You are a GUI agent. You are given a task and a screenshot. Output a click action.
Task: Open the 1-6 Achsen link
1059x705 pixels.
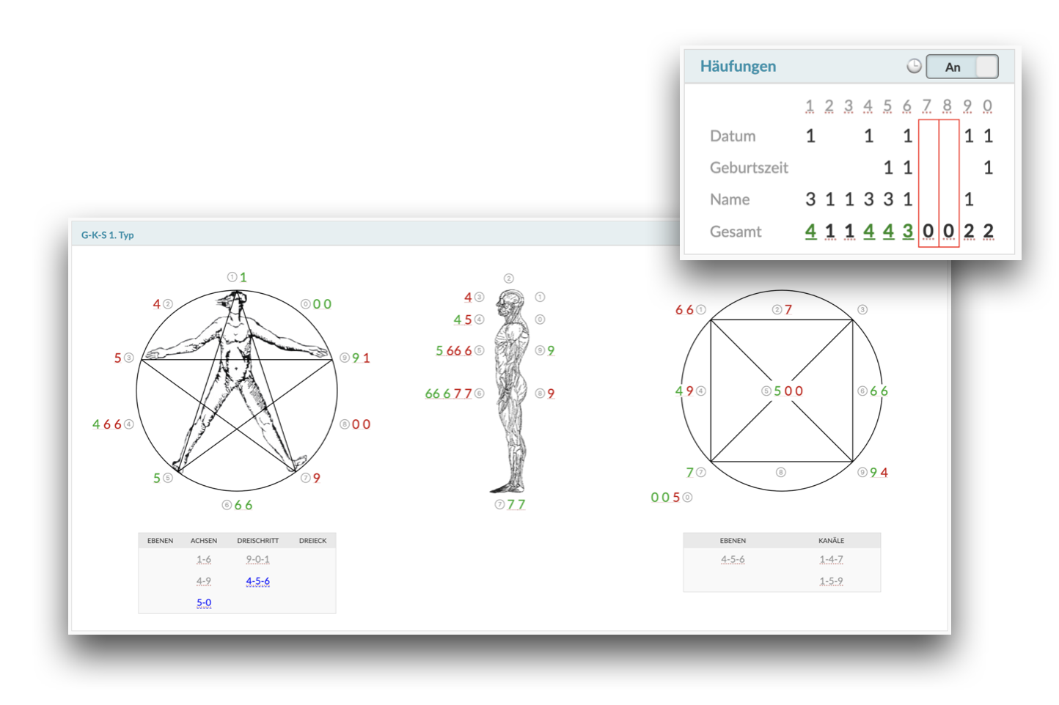tap(204, 560)
